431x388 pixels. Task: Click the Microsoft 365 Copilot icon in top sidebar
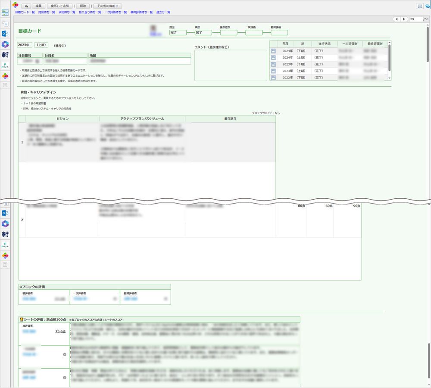click(5, 44)
